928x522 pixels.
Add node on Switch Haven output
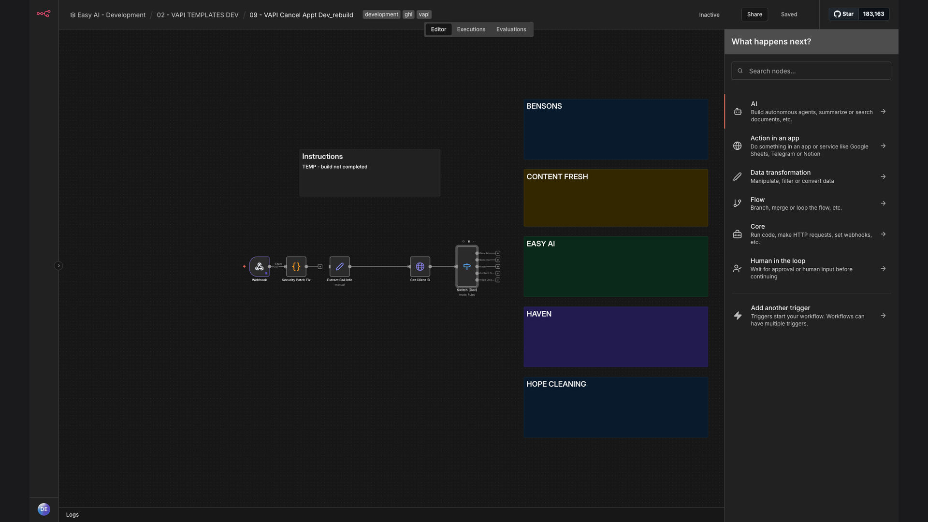coord(498,267)
